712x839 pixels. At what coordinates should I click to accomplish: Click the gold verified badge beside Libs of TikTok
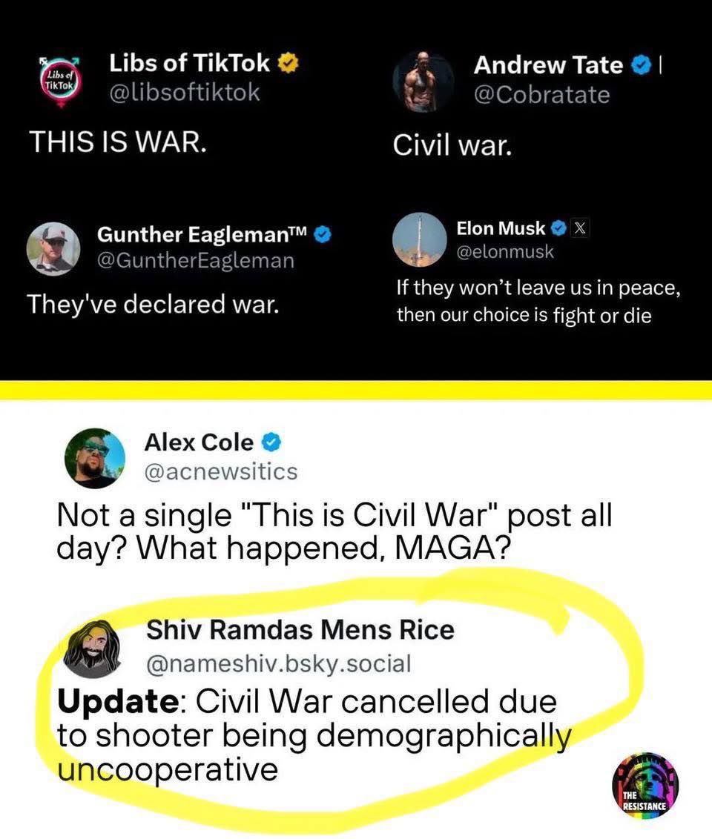pos(288,64)
